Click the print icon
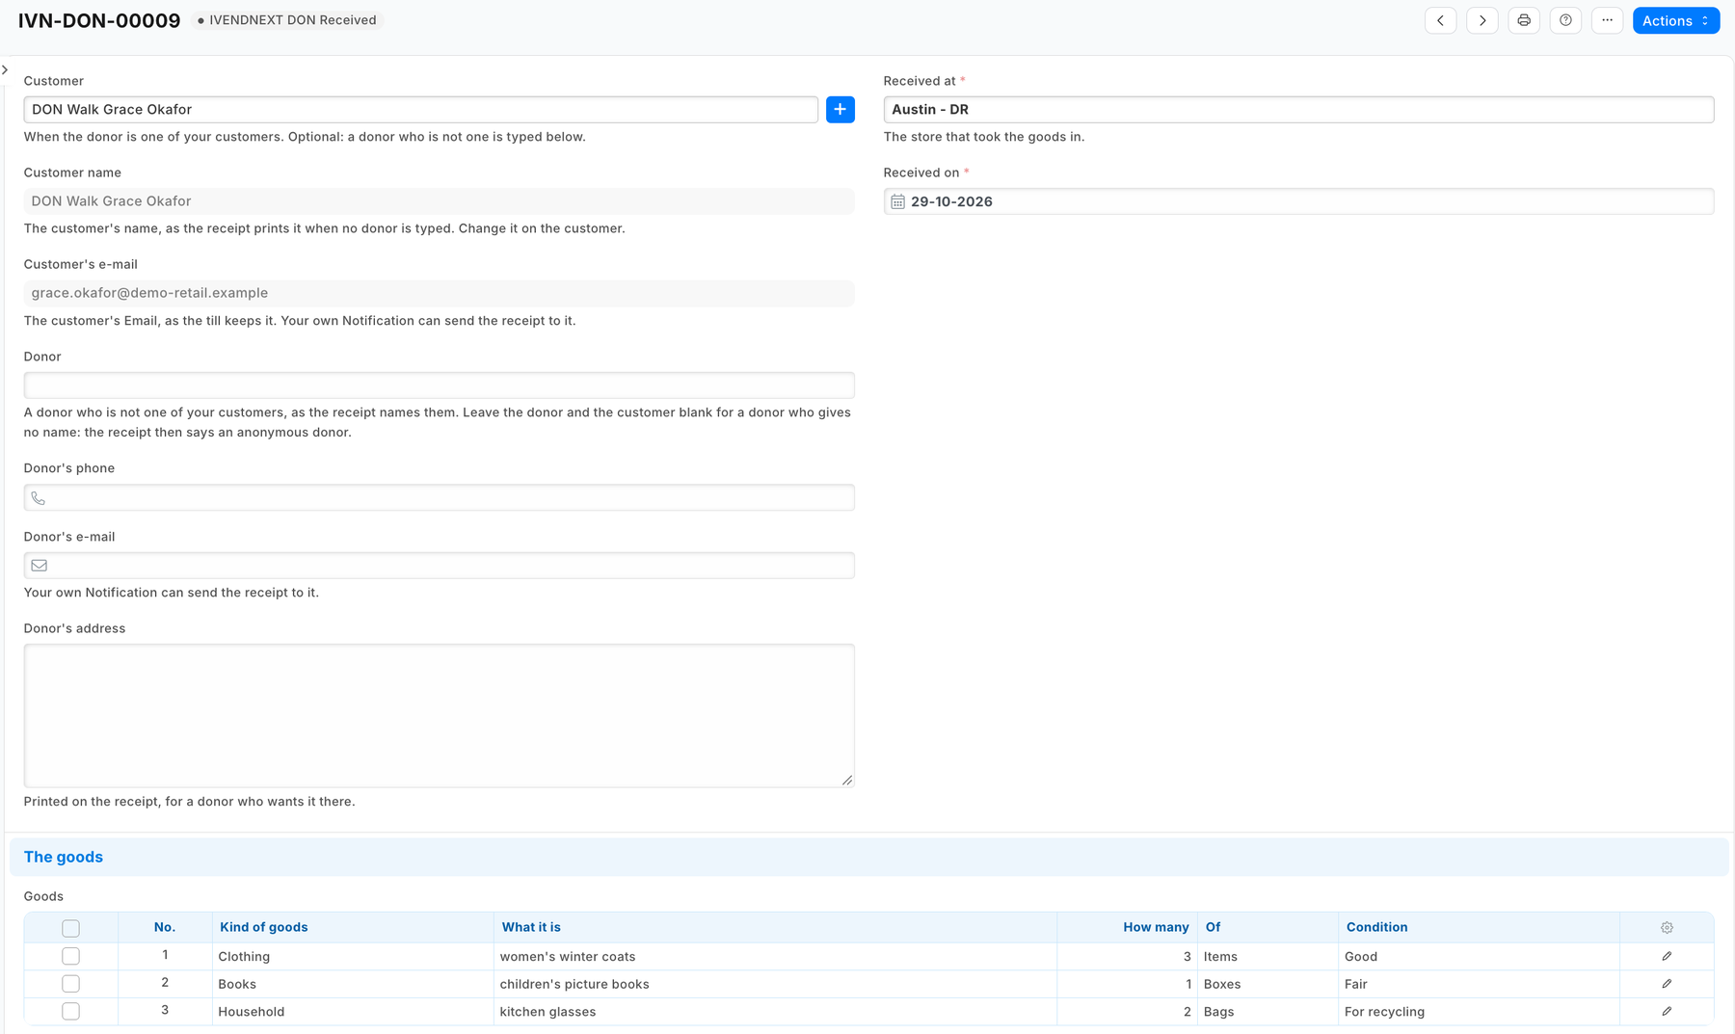The image size is (1735, 1034). pyautogui.click(x=1524, y=20)
